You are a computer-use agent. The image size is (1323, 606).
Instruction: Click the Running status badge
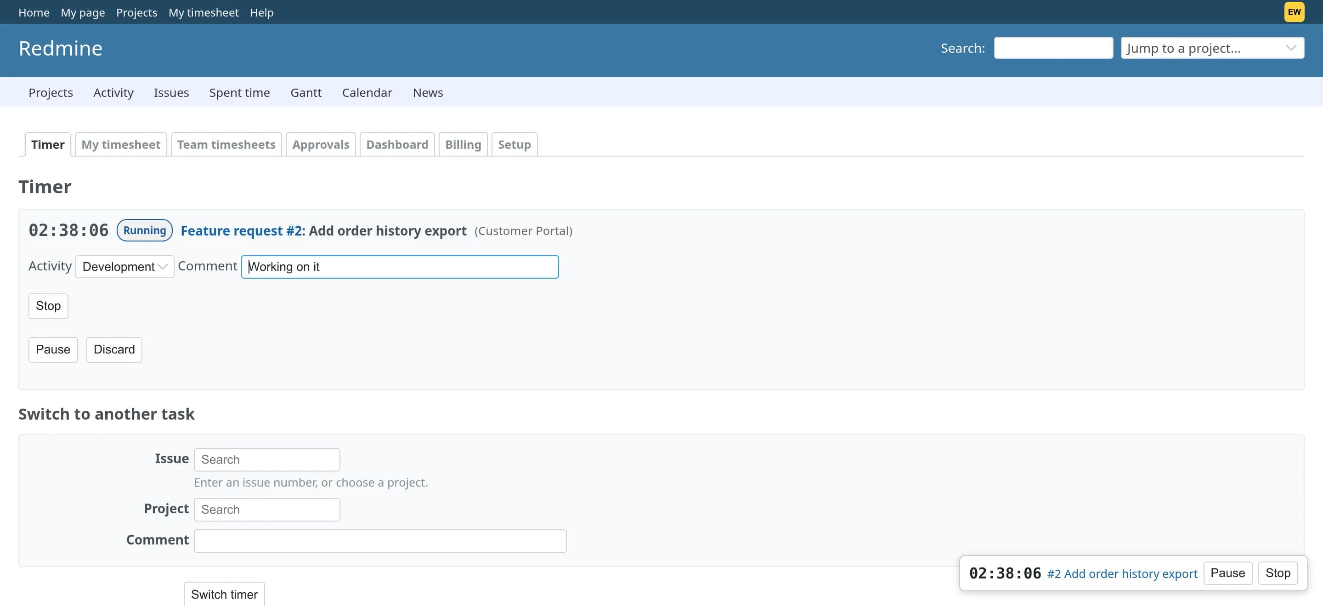(144, 230)
